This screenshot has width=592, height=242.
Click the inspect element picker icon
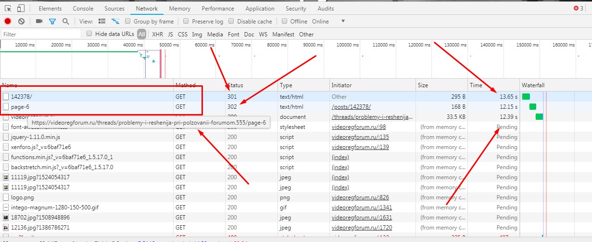pyautogui.click(x=8, y=9)
